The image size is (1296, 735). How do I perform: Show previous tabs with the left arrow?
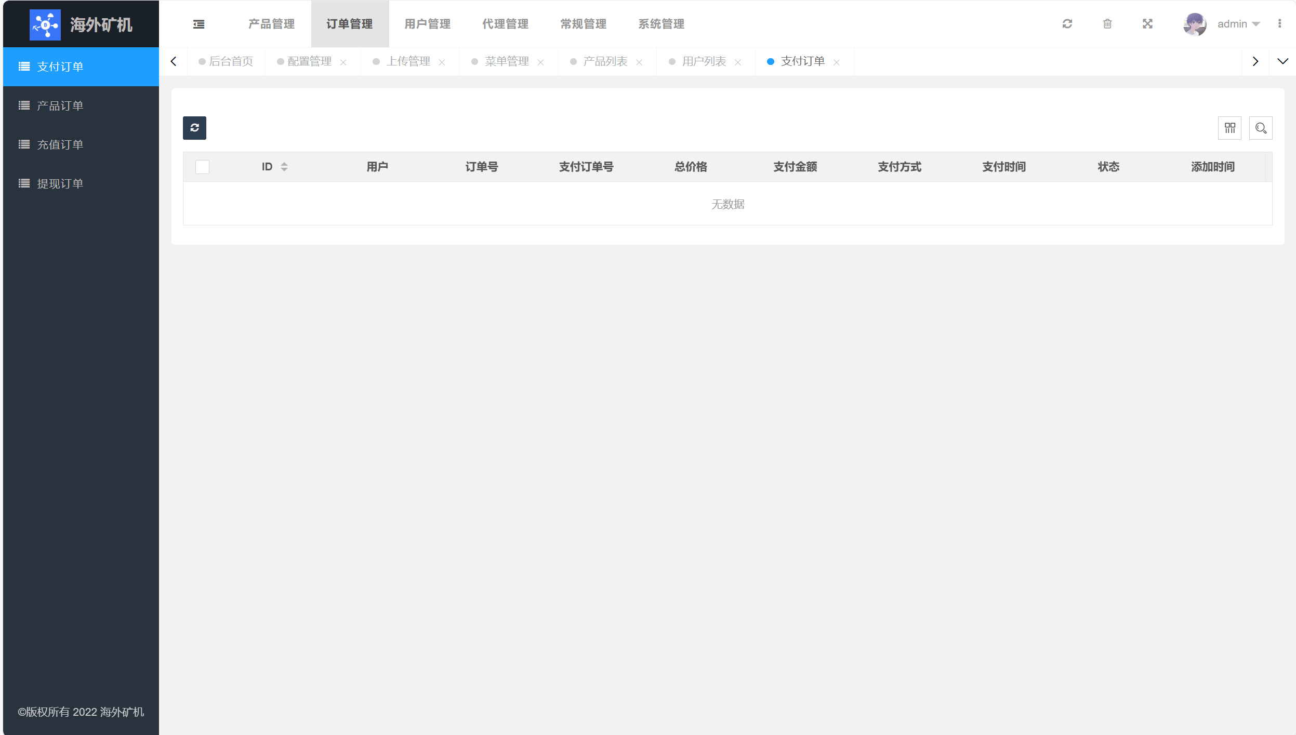tap(174, 61)
